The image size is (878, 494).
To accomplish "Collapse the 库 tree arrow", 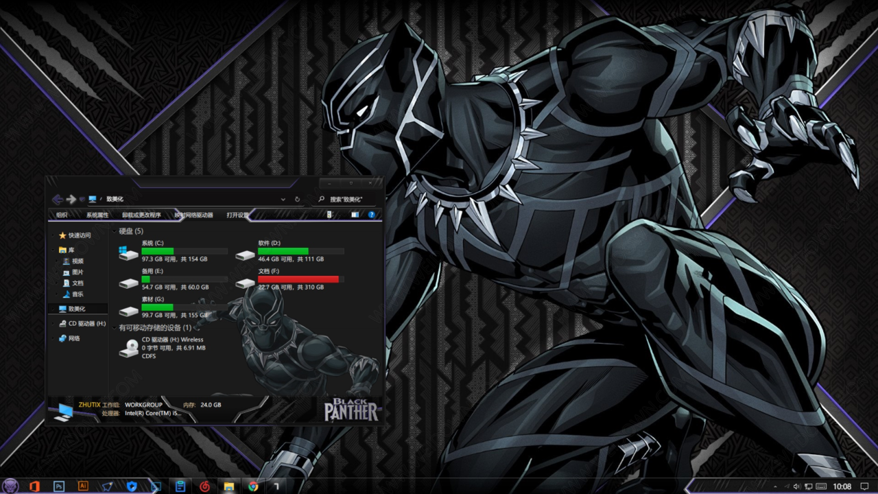I will 54,250.
